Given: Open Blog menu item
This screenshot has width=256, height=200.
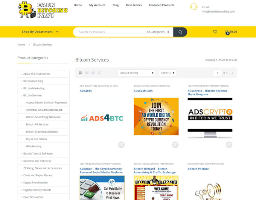Looking at the screenshot, I should coord(116,5).
